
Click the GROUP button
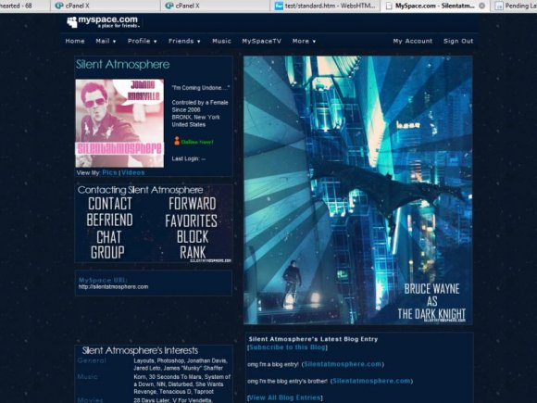(108, 252)
